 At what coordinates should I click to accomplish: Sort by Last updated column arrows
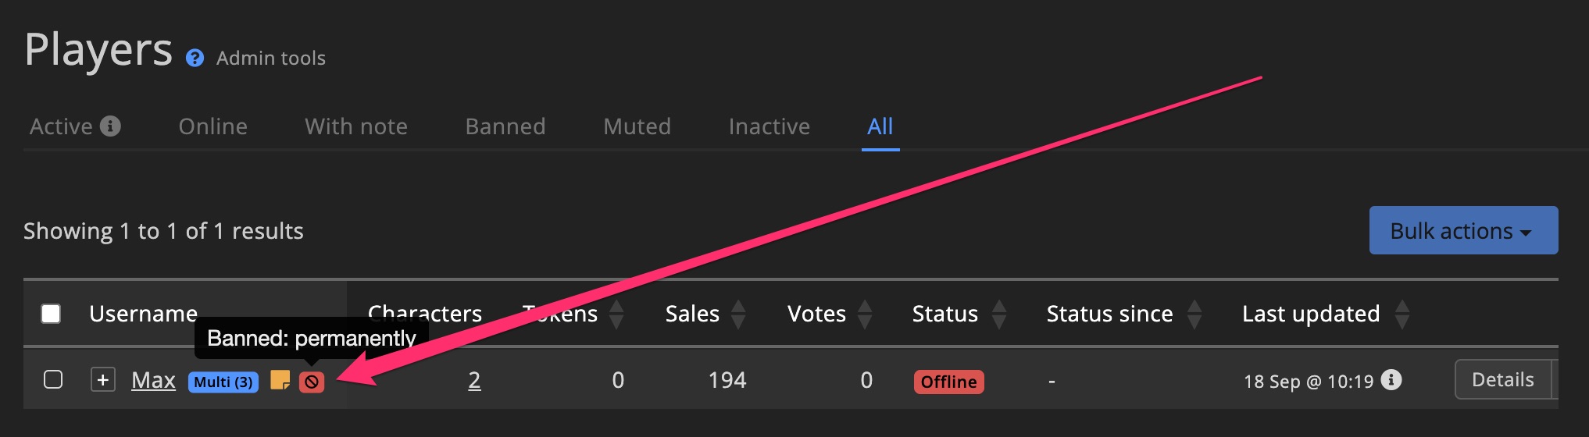point(1402,314)
